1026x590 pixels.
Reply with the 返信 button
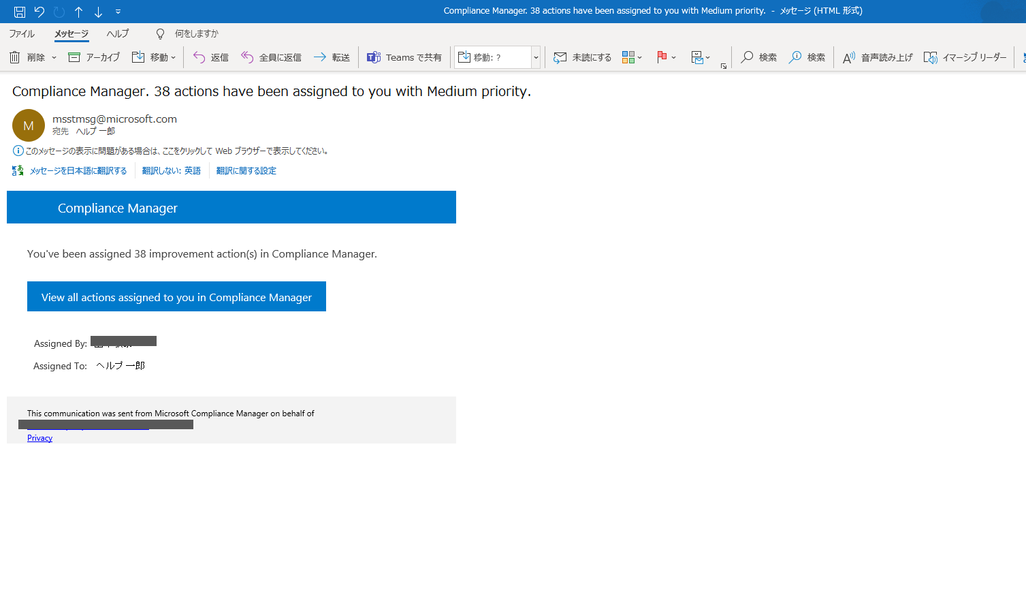[x=210, y=57]
